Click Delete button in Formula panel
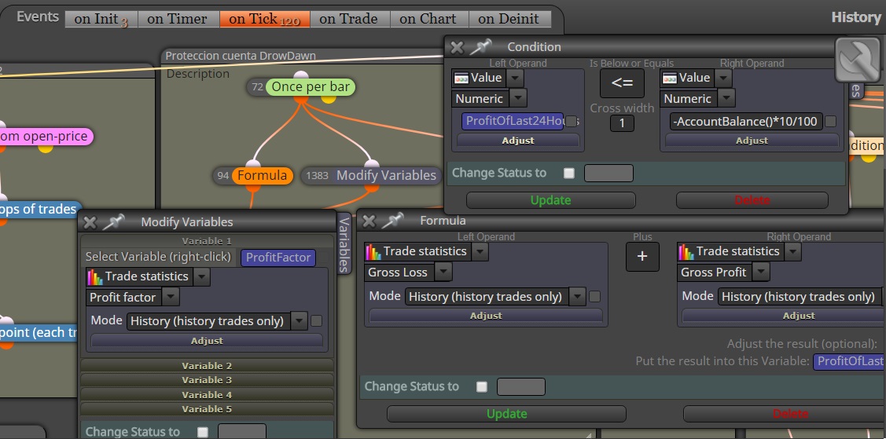 click(x=785, y=414)
